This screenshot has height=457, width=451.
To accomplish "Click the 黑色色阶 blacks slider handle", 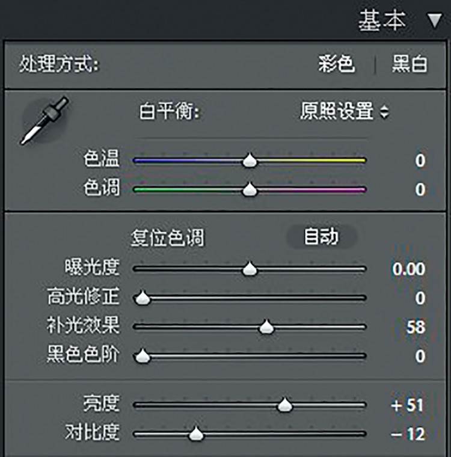I will 143,355.
